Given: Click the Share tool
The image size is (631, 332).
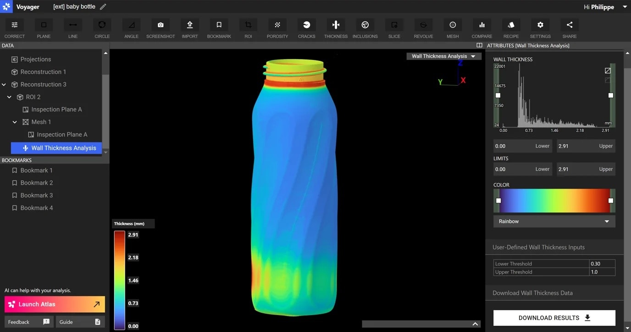Looking at the screenshot, I should pos(570,29).
